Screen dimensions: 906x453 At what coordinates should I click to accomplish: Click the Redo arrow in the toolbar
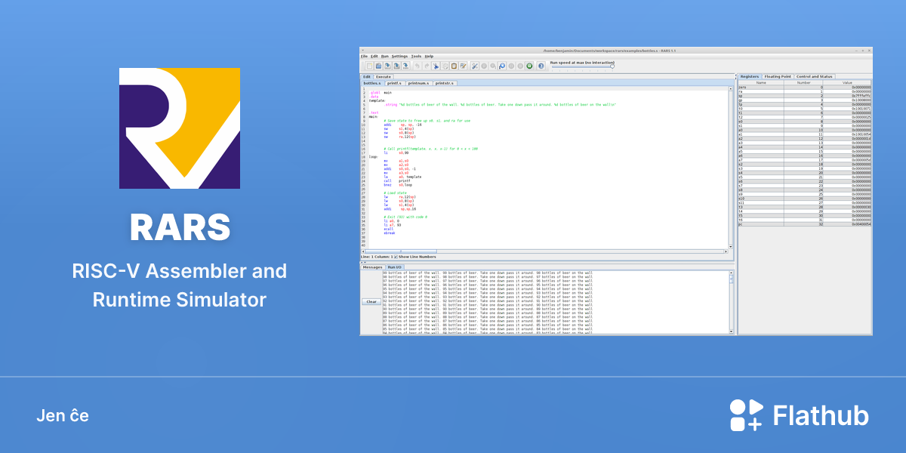(427, 66)
